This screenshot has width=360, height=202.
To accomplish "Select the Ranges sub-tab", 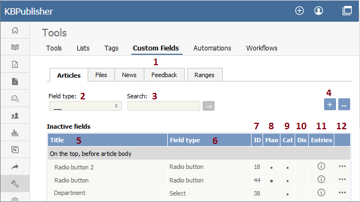I will tap(204, 75).
